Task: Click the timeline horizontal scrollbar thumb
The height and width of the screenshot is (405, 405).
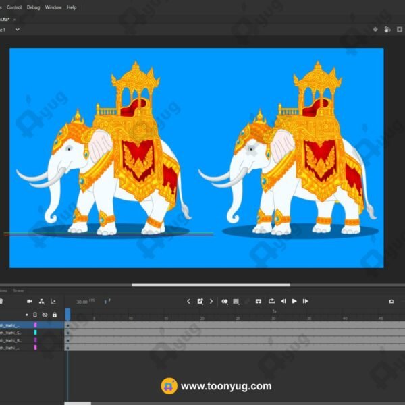Action: 78,403
